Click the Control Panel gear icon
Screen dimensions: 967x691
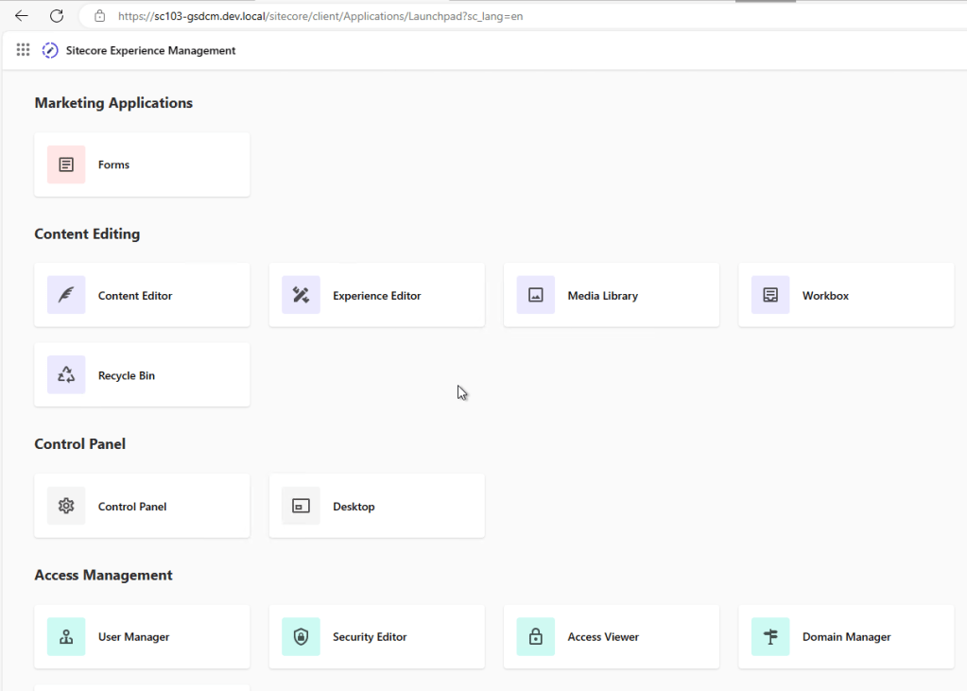(66, 506)
